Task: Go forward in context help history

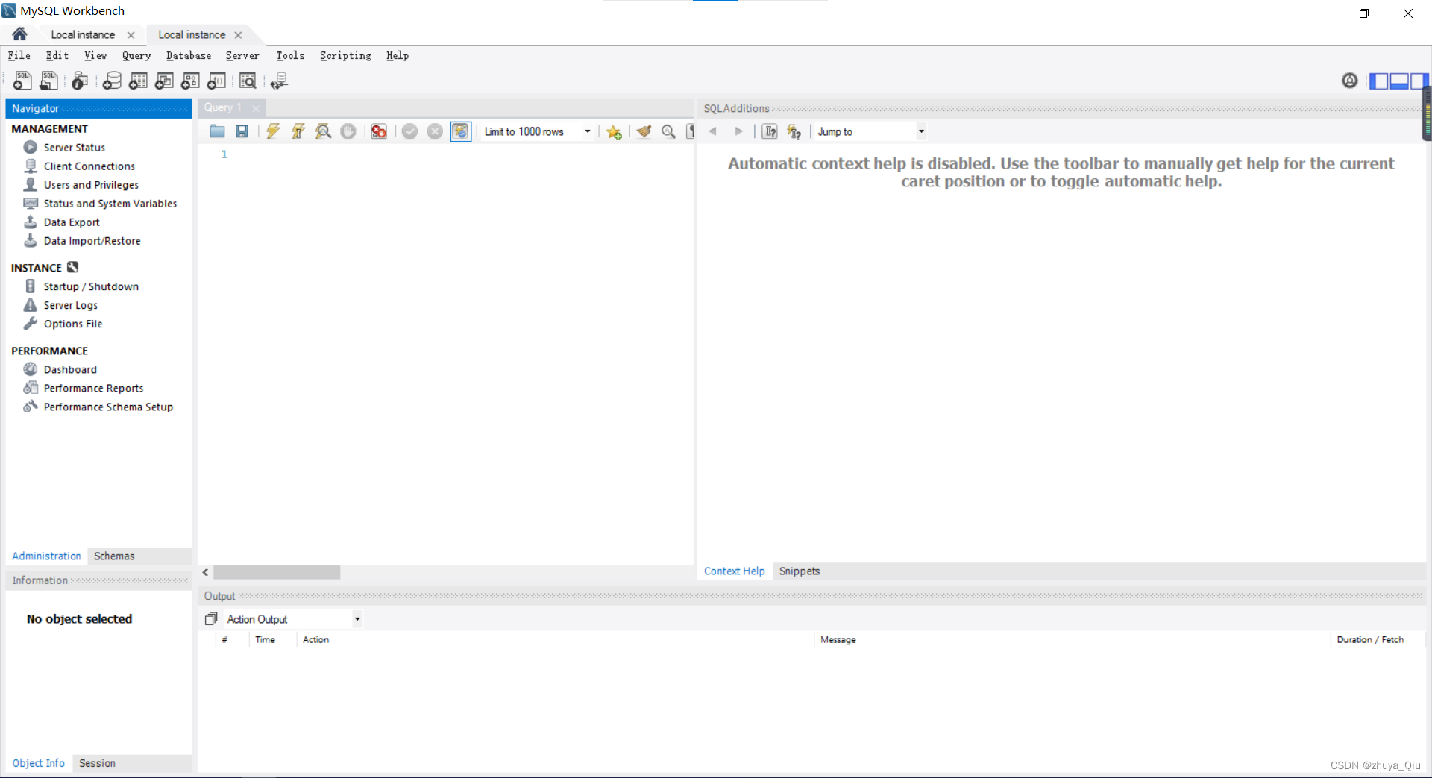Action: pos(738,131)
